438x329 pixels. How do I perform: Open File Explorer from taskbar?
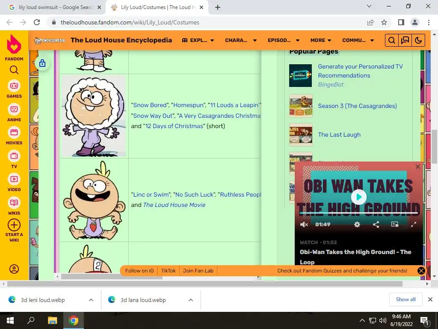[52, 320]
